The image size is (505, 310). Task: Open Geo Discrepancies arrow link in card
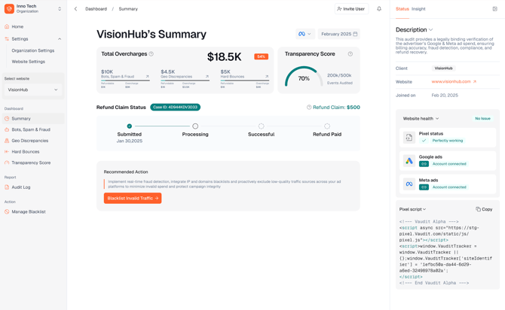coord(207,77)
